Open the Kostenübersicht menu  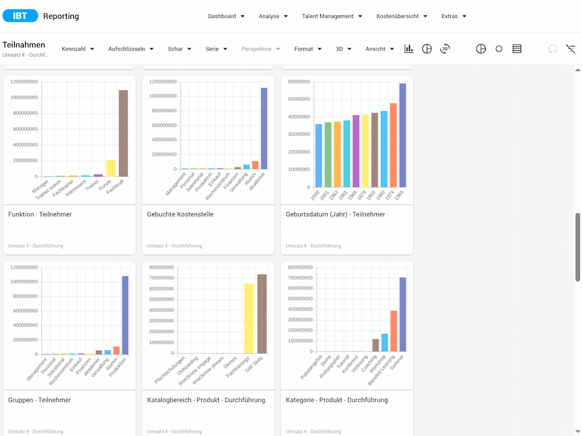pos(402,16)
